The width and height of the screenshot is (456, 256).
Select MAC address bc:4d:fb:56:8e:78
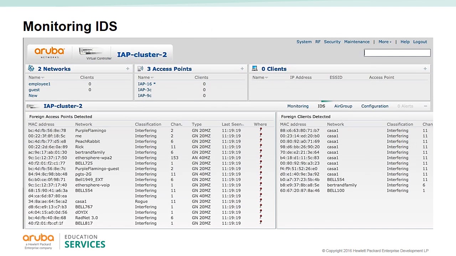[x=47, y=130]
